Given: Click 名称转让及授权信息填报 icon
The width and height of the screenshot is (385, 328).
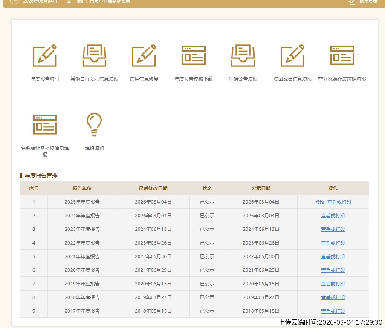Looking at the screenshot, I should coord(45,124).
